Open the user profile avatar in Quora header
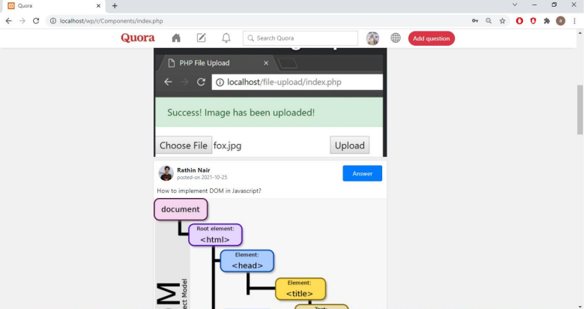This screenshot has width=586, height=309. tap(372, 38)
